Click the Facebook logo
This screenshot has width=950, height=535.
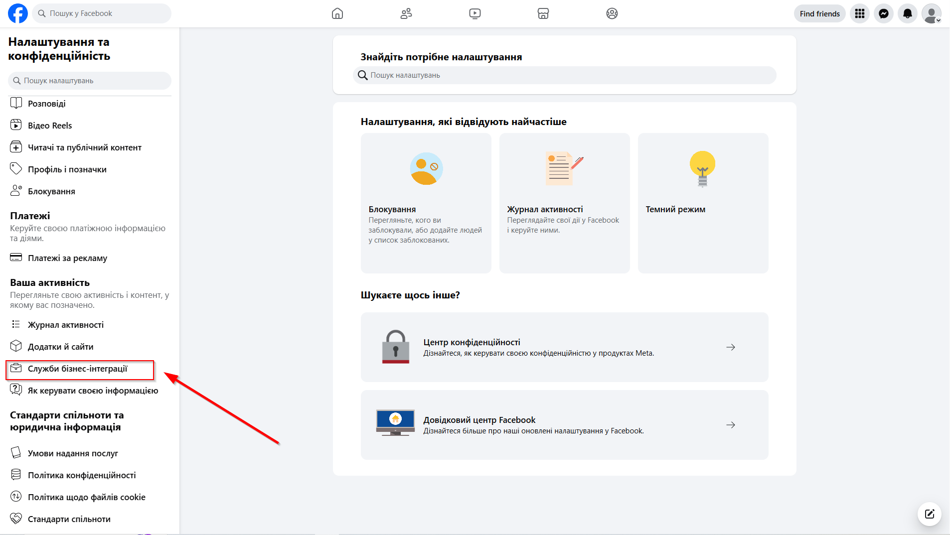point(18,13)
